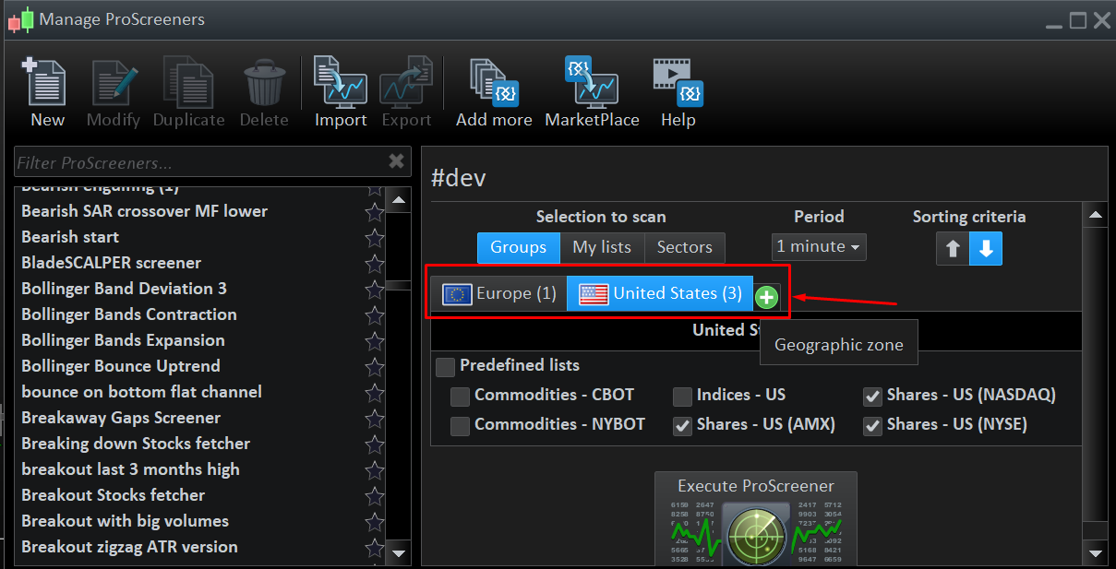Click the settings panel scrollbar down arrow
The width and height of the screenshot is (1116, 569).
(x=1095, y=553)
